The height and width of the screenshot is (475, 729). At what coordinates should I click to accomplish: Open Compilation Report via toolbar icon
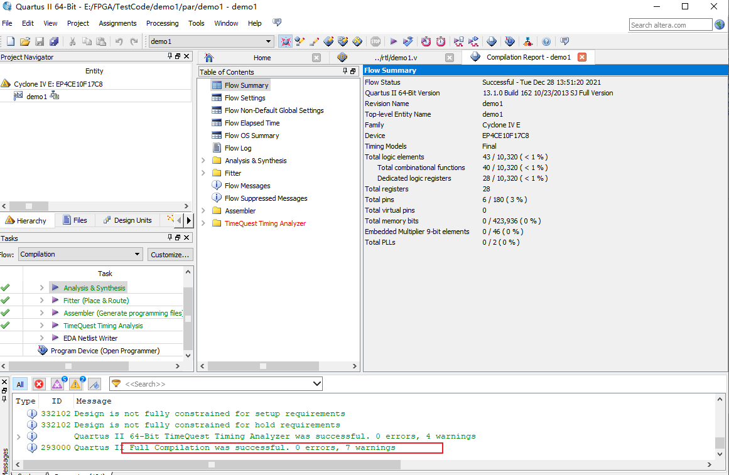[492, 41]
